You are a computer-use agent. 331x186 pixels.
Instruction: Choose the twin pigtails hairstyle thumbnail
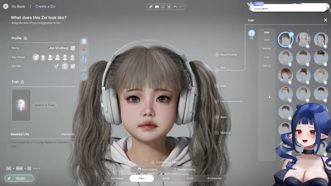pyautogui.click(x=303, y=39)
